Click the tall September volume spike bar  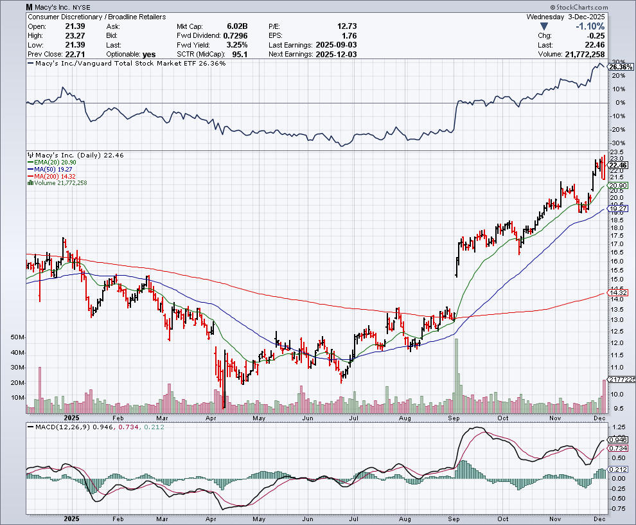coord(456,373)
